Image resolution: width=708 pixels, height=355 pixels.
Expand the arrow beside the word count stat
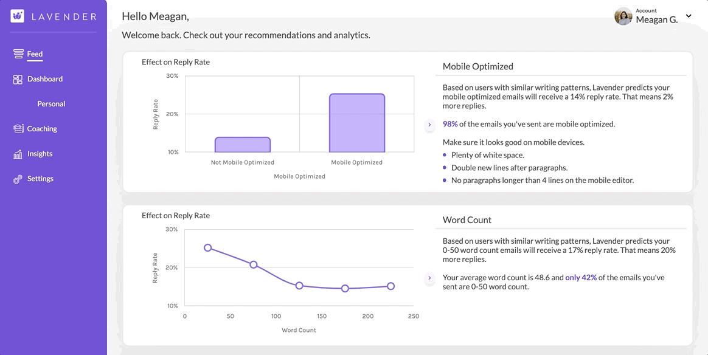(x=430, y=278)
